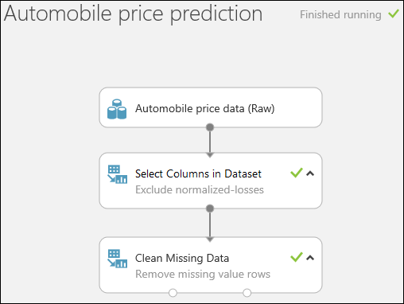Click the right output port of Clean Missing Data
This screenshot has height=304, width=404.
tap(247, 293)
